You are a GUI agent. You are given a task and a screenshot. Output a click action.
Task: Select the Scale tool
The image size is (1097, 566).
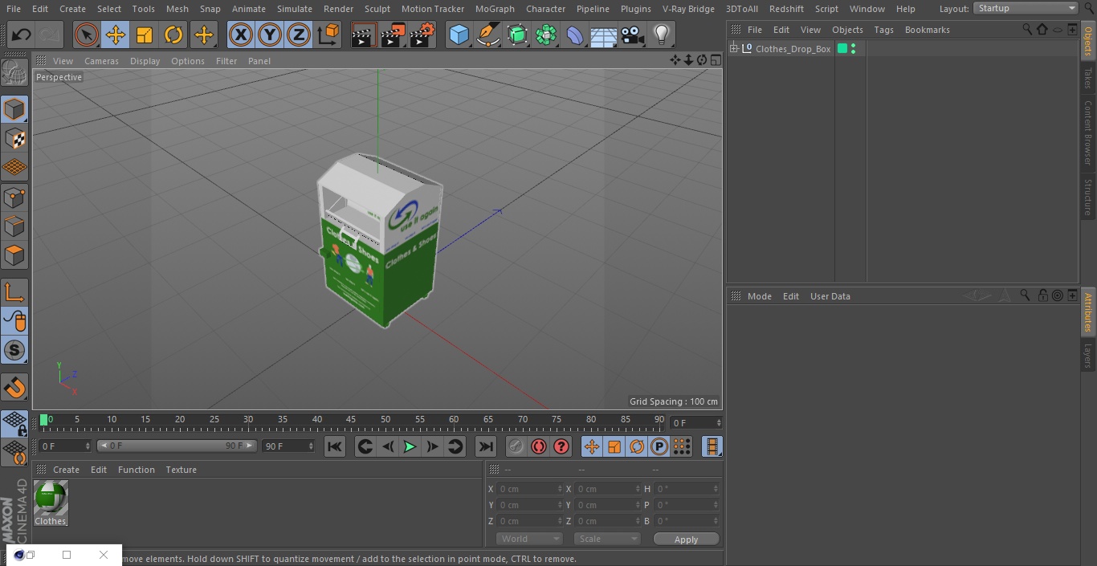pyautogui.click(x=145, y=35)
